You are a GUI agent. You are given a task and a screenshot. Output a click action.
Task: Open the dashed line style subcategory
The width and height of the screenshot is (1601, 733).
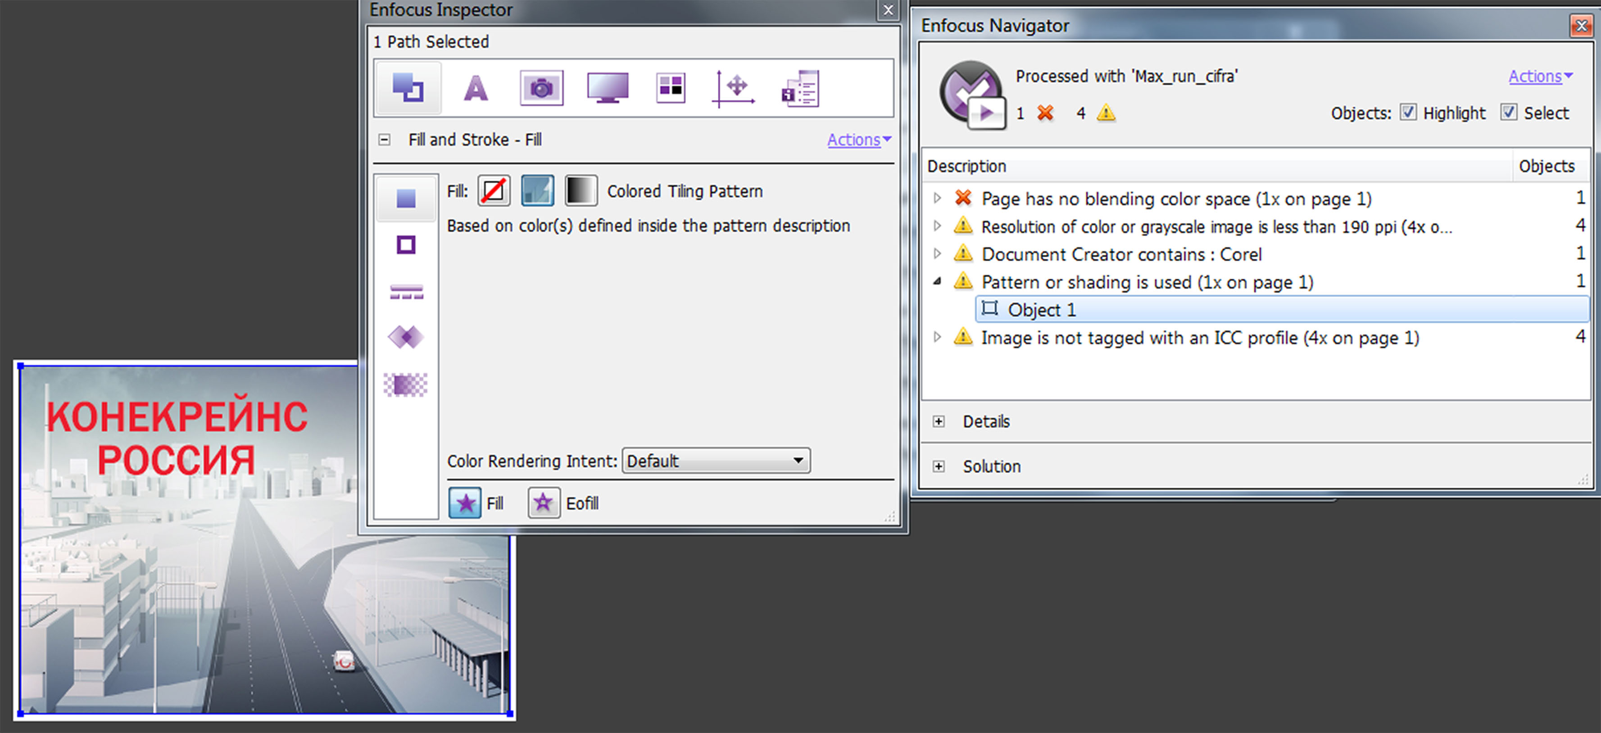(x=407, y=291)
